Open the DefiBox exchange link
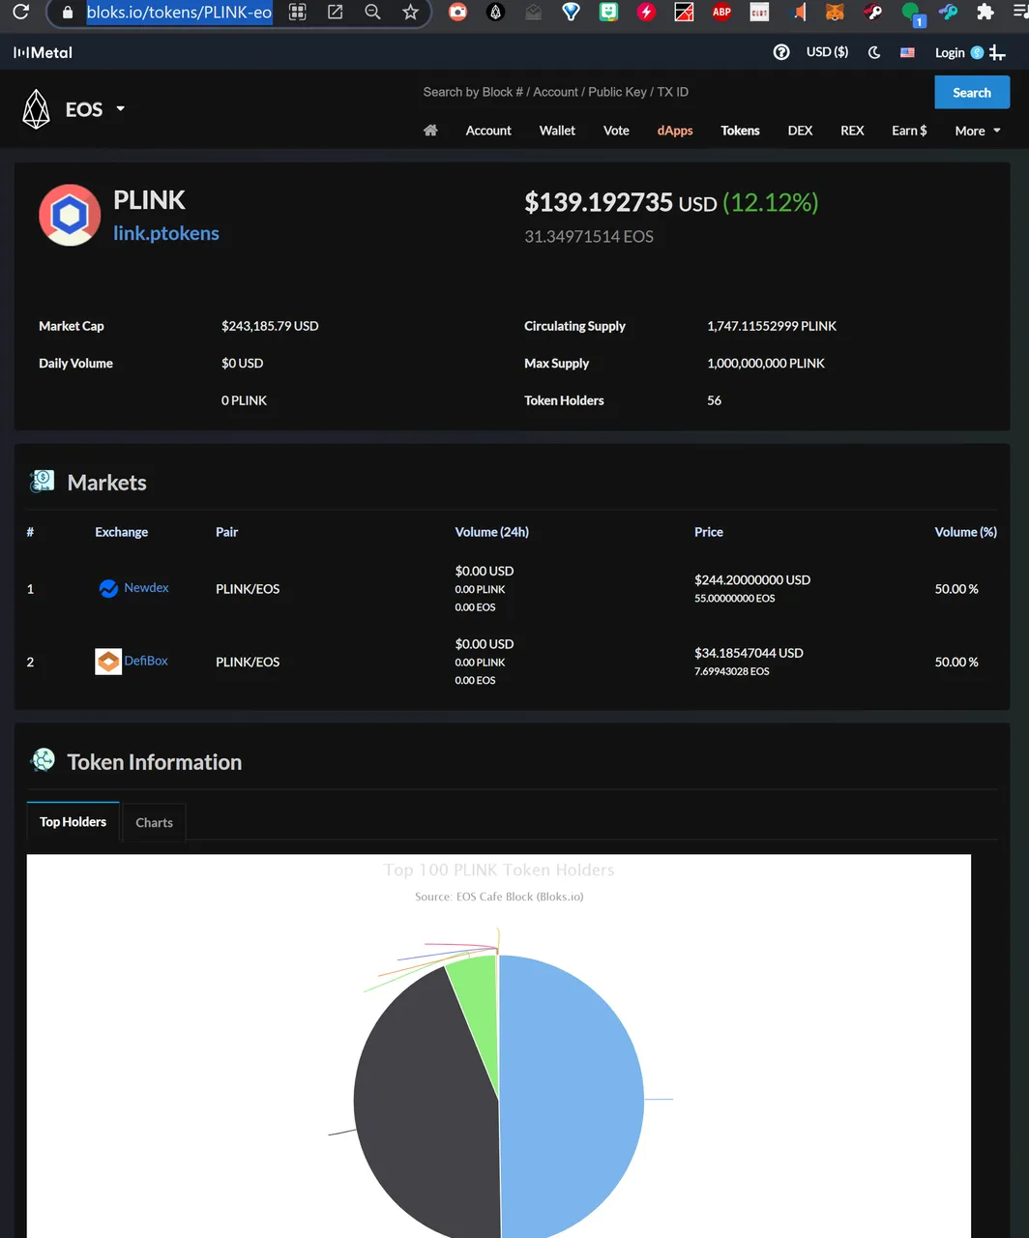The height and width of the screenshot is (1238, 1029). point(146,661)
